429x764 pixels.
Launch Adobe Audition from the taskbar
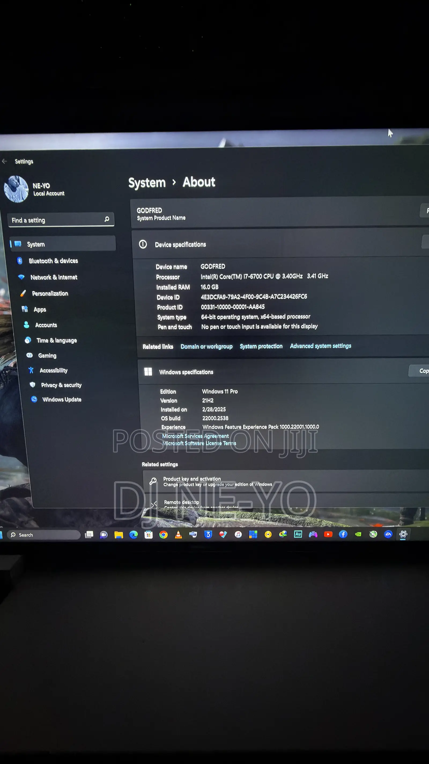tap(298, 534)
